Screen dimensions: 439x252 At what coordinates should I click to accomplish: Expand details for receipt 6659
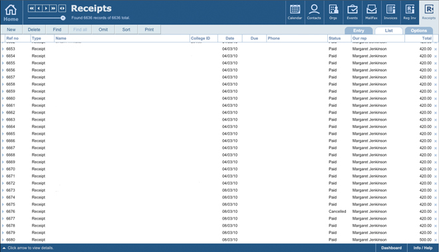pos(3,92)
